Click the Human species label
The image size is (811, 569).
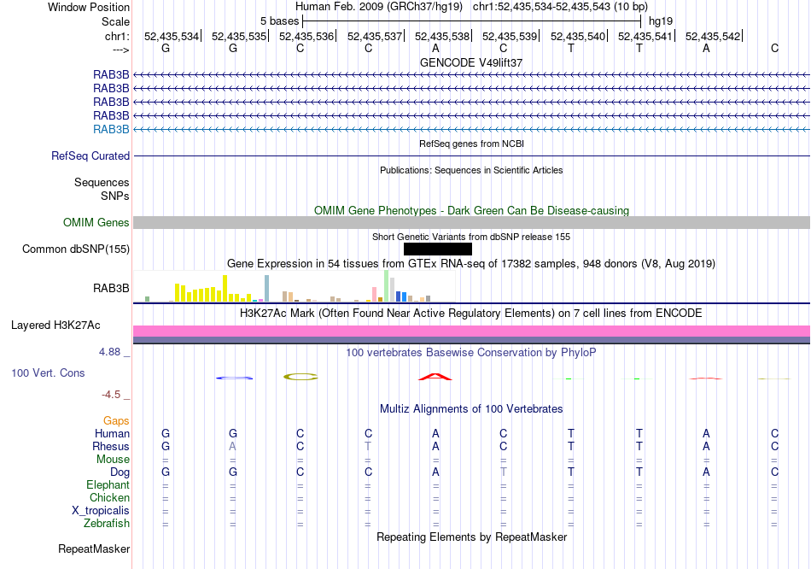point(112,433)
